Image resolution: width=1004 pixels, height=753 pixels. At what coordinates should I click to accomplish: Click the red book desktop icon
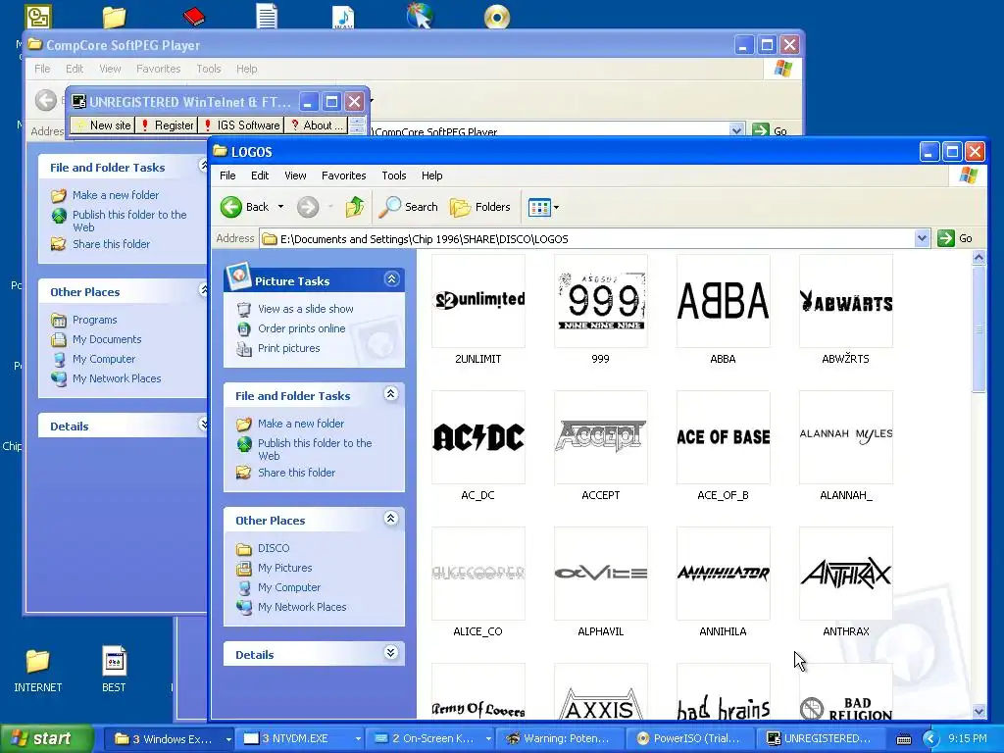pos(193,16)
